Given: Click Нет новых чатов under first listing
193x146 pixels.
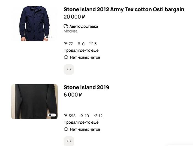Looking at the screenshot, I should coord(85,57).
